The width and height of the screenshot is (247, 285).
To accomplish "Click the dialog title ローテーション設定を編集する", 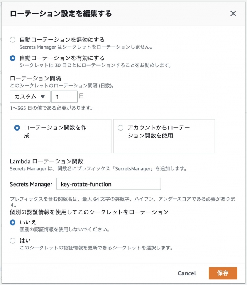I will [x=61, y=14].
